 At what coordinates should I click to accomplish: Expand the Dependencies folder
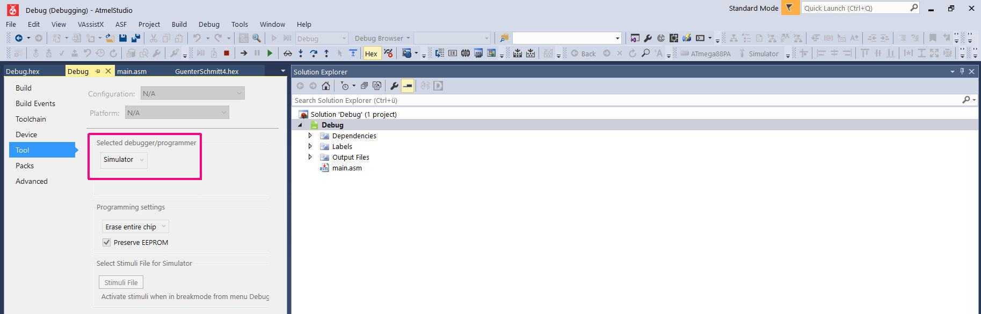(x=310, y=136)
